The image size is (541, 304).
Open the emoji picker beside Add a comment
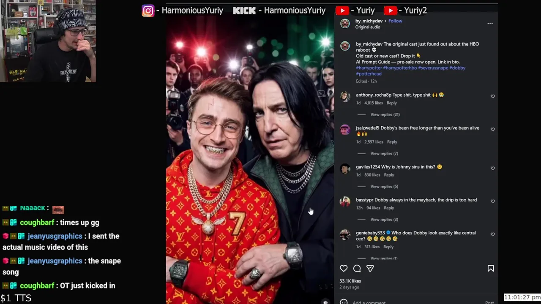click(344, 302)
